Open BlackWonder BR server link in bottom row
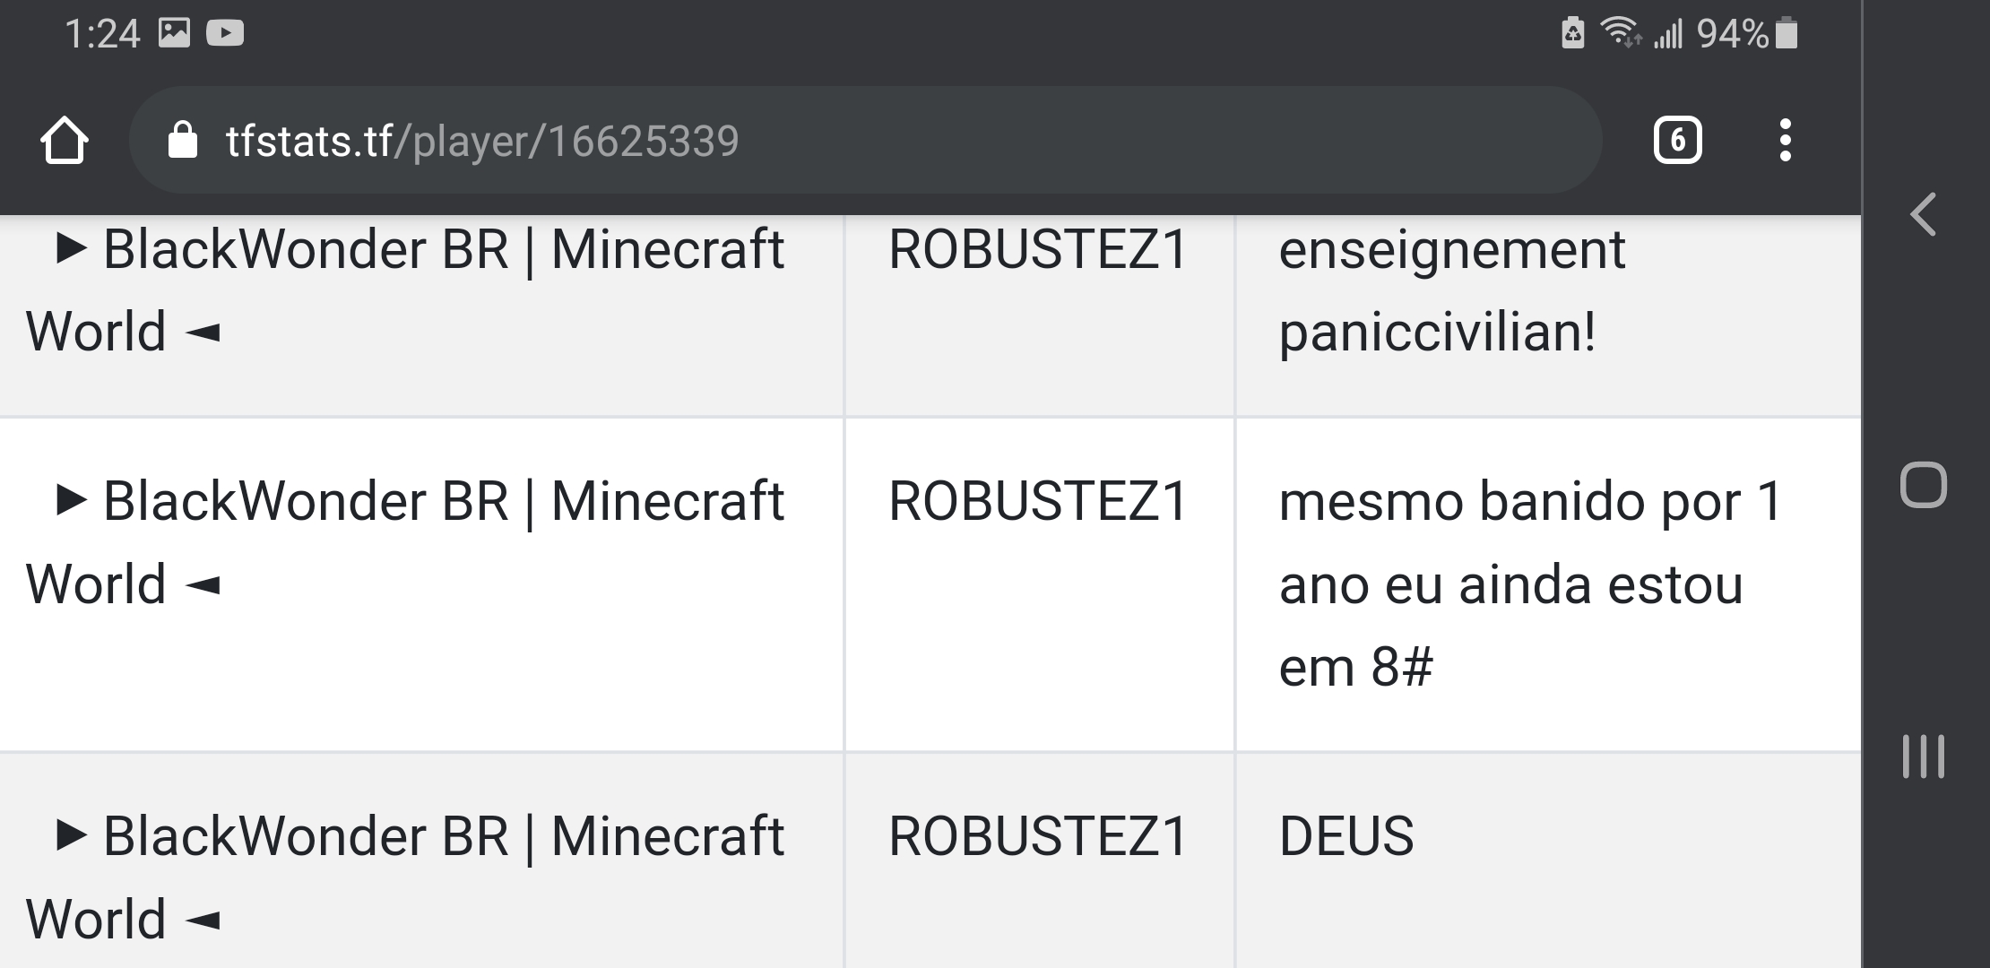Screen dimensions: 1990x968 [404, 877]
